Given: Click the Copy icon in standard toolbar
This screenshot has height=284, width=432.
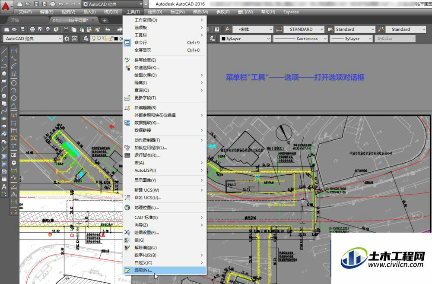Looking at the screenshot, I should [74, 29].
